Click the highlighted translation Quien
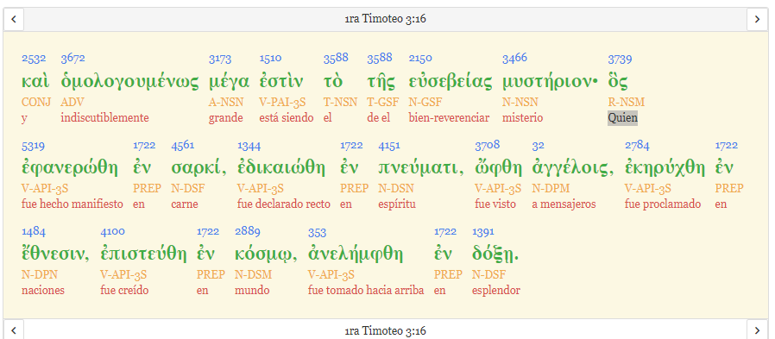 [623, 118]
